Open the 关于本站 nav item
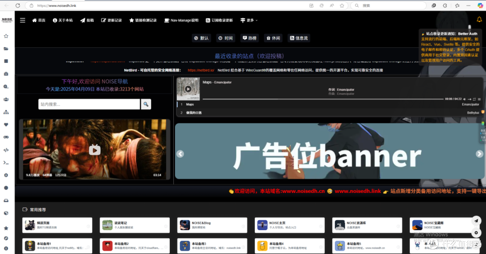 click(63, 20)
